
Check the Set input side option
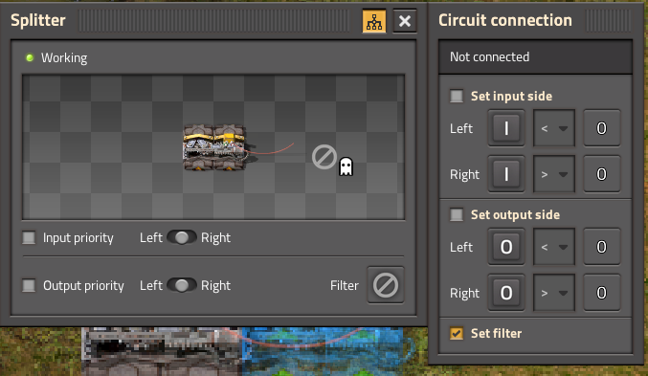coord(457,96)
